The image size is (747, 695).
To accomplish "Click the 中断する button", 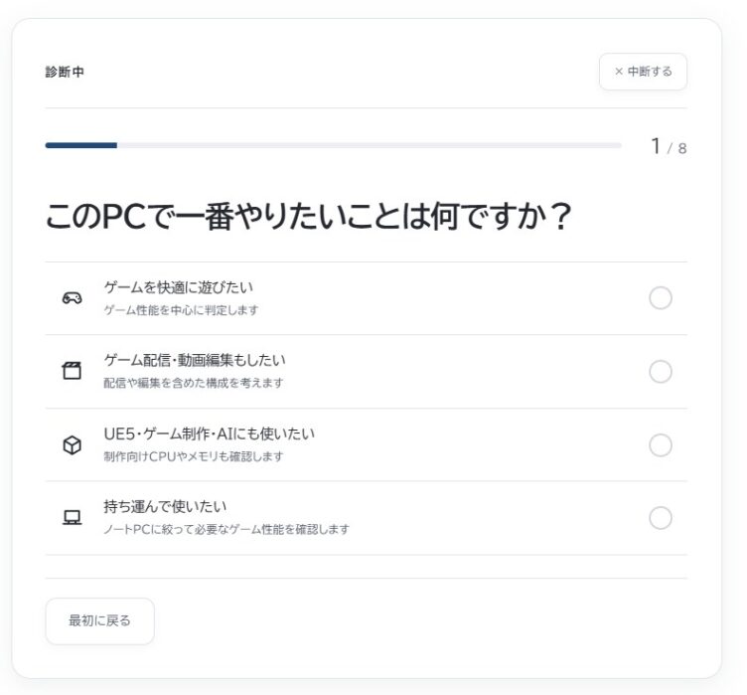I will pos(643,72).
